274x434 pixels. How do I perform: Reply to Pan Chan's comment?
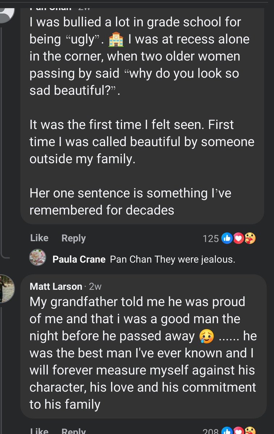click(x=74, y=238)
